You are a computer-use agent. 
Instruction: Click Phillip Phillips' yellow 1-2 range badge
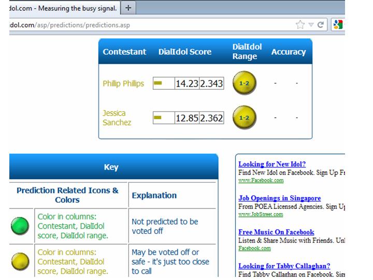245,83
